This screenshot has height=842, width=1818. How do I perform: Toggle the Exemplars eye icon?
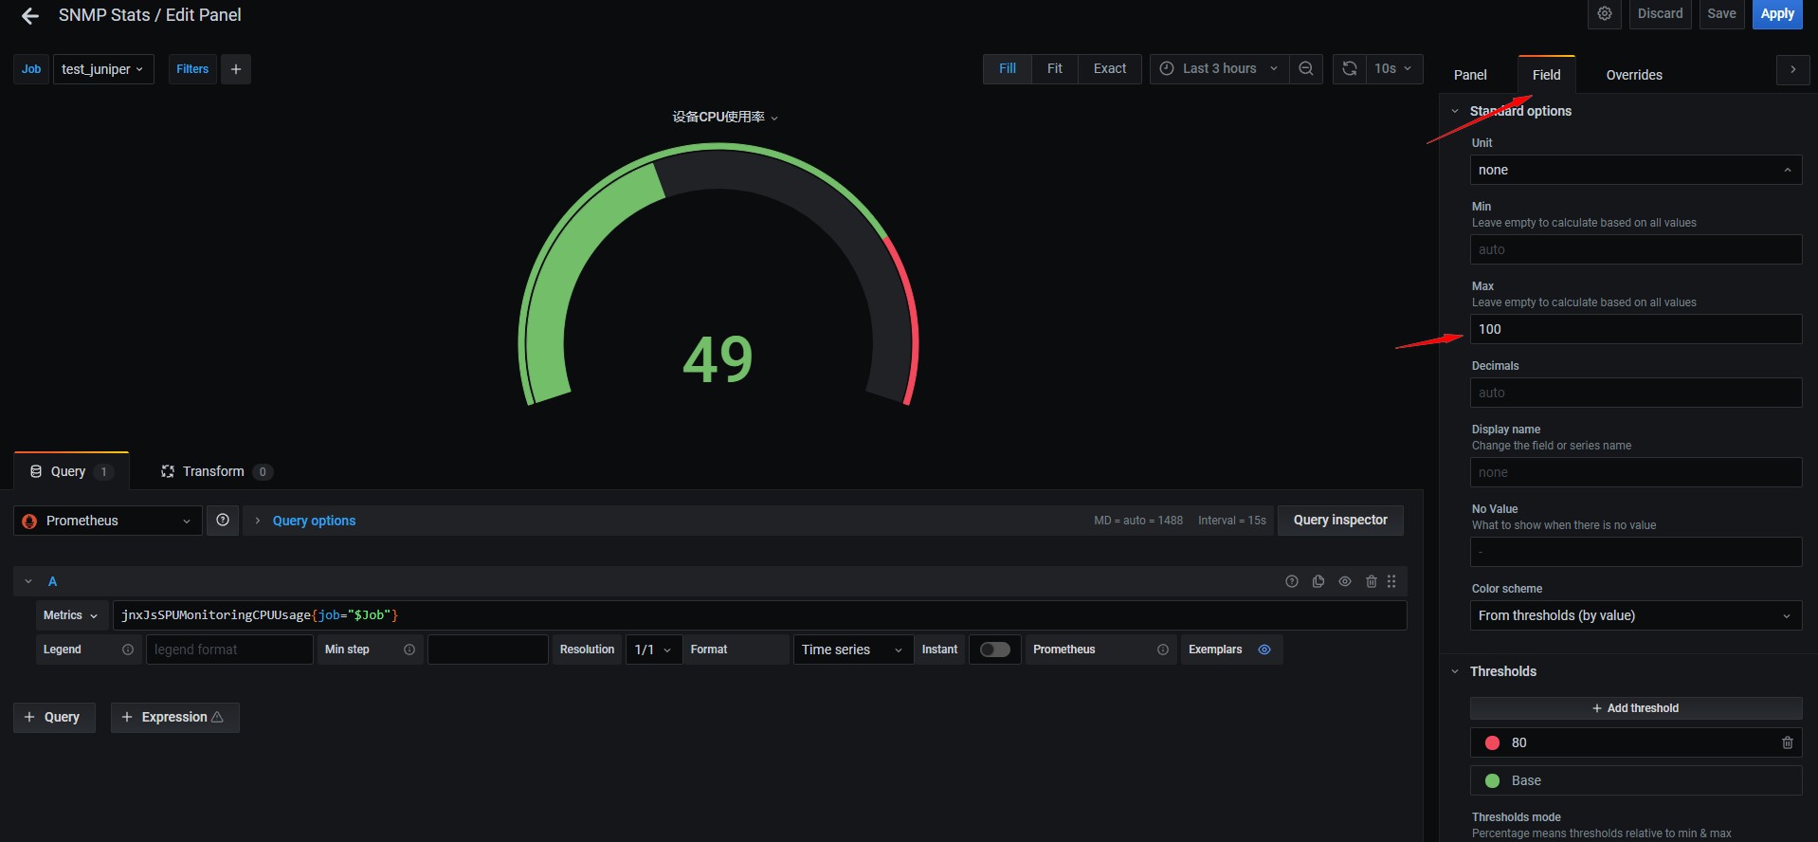click(1264, 650)
